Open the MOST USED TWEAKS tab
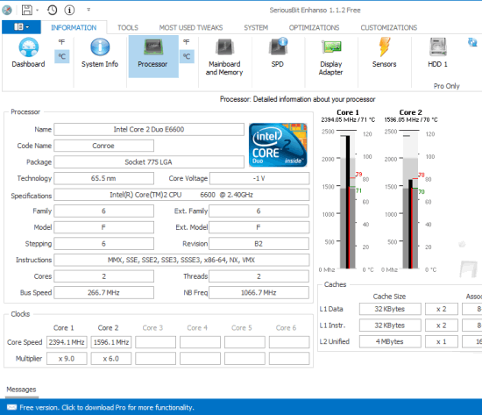The height and width of the screenshot is (415, 482). 191,28
